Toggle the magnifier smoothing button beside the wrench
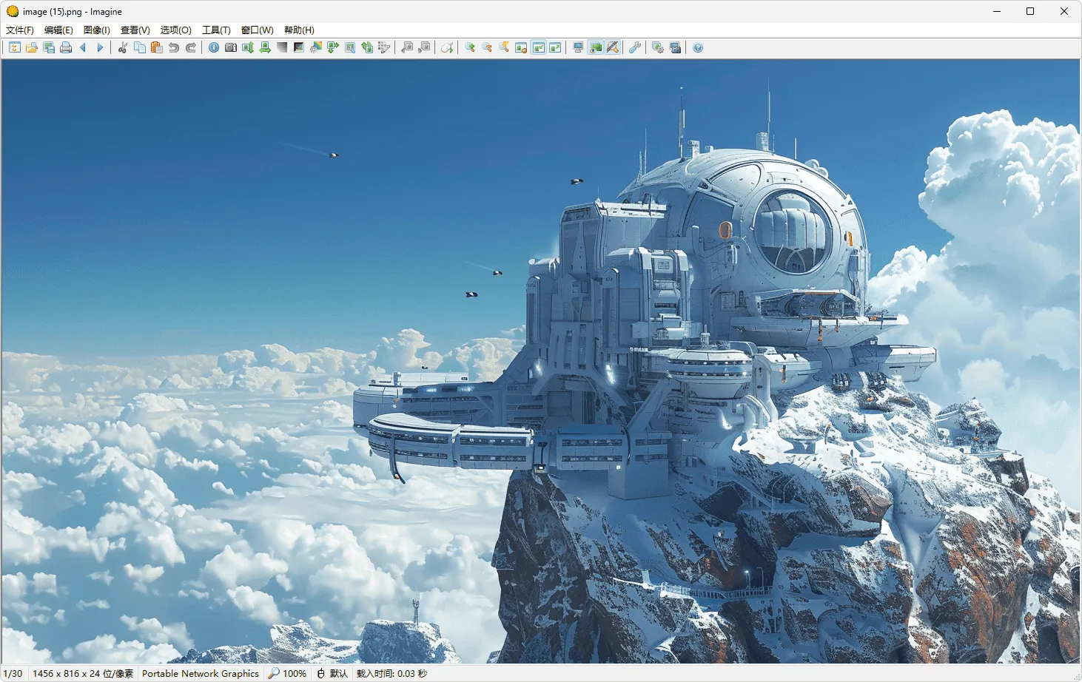Screen dimensions: 1082x682 pyautogui.click(x=613, y=47)
